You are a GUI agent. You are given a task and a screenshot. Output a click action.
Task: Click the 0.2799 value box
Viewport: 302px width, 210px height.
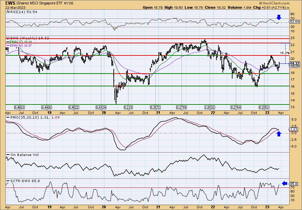tap(182, 107)
